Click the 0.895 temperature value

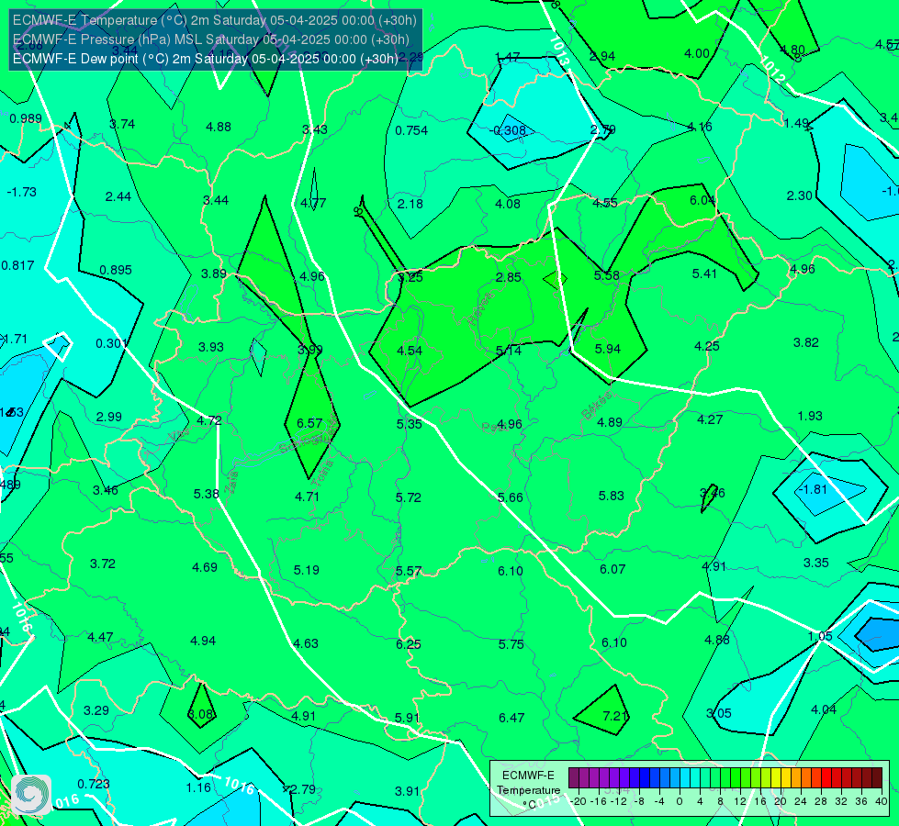click(116, 270)
